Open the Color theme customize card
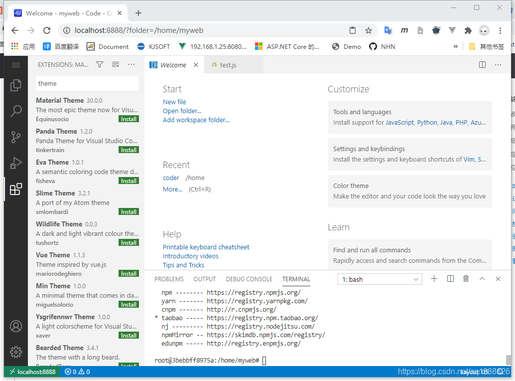This screenshot has height=381, width=515. click(x=410, y=191)
